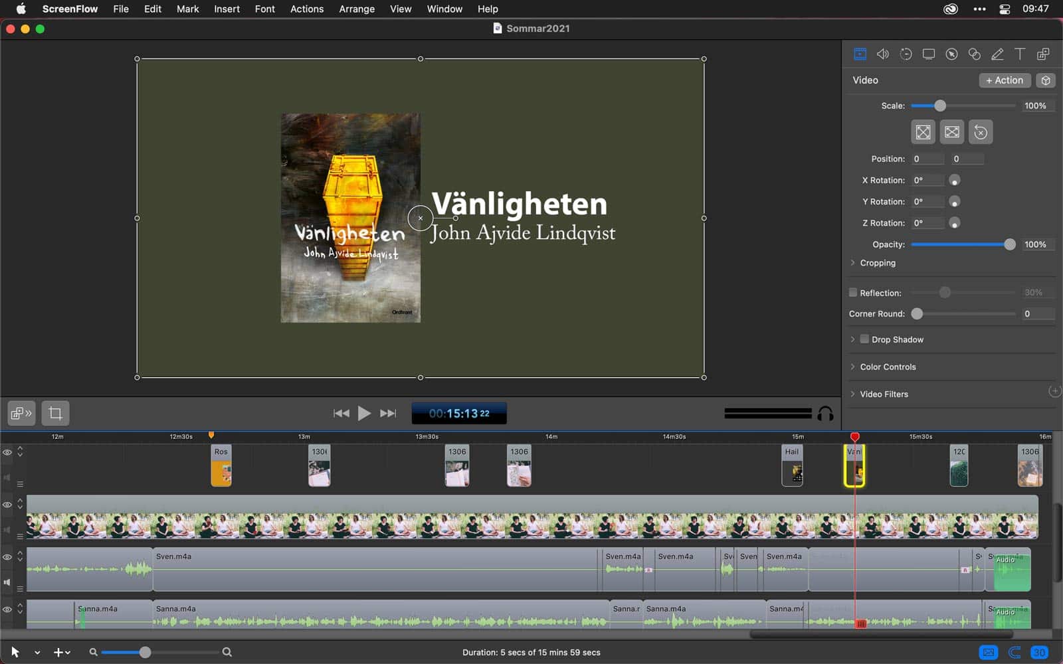
Task: Hide the top video track
Action: point(7,452)
